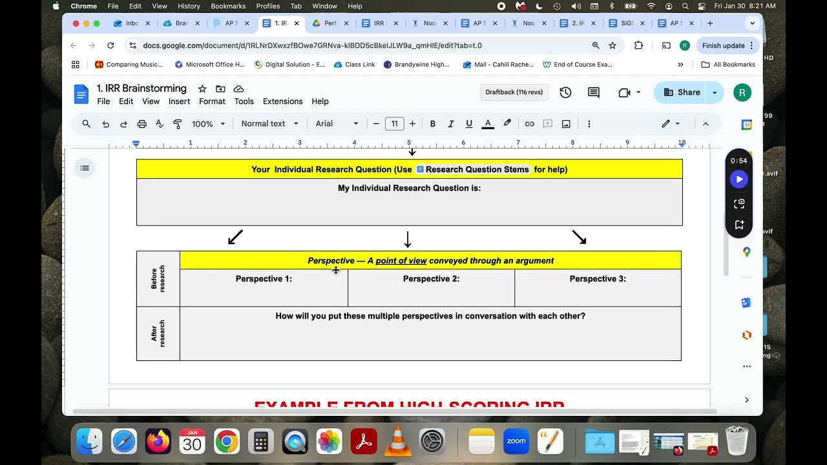
Task: Show document outline icon
Action: coord(85,168)
